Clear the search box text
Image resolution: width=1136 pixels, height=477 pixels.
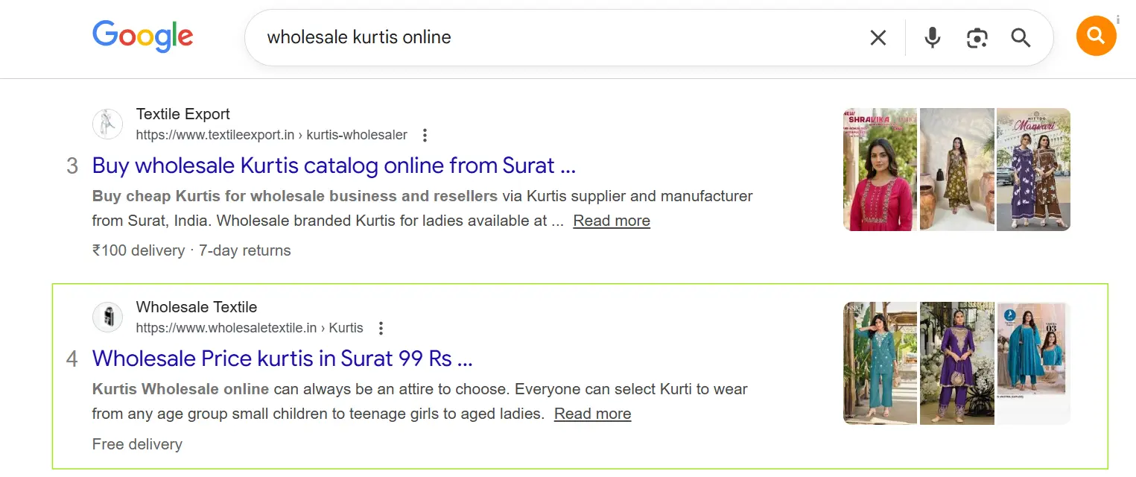click(878, 37)
